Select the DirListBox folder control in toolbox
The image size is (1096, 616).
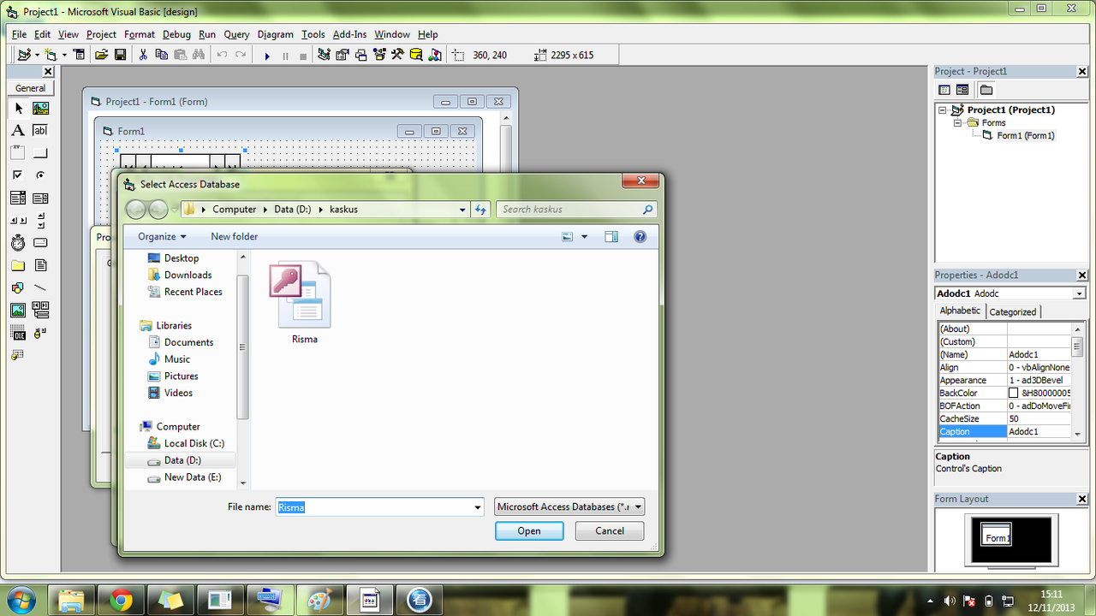(18, 265)
